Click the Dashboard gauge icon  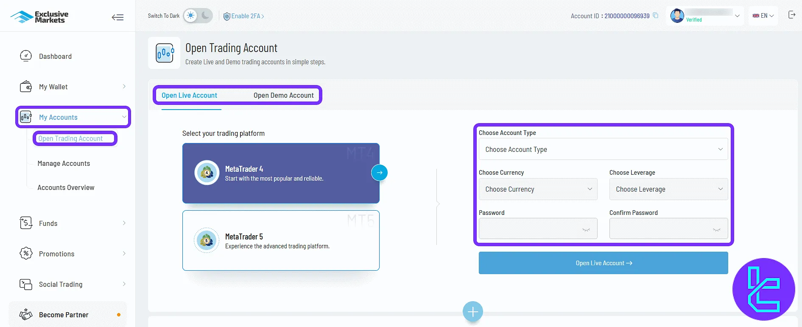26,56
